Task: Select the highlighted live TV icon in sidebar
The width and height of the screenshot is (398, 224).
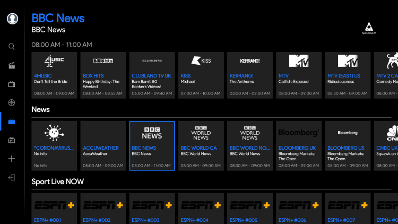Action: coord(12,122)
